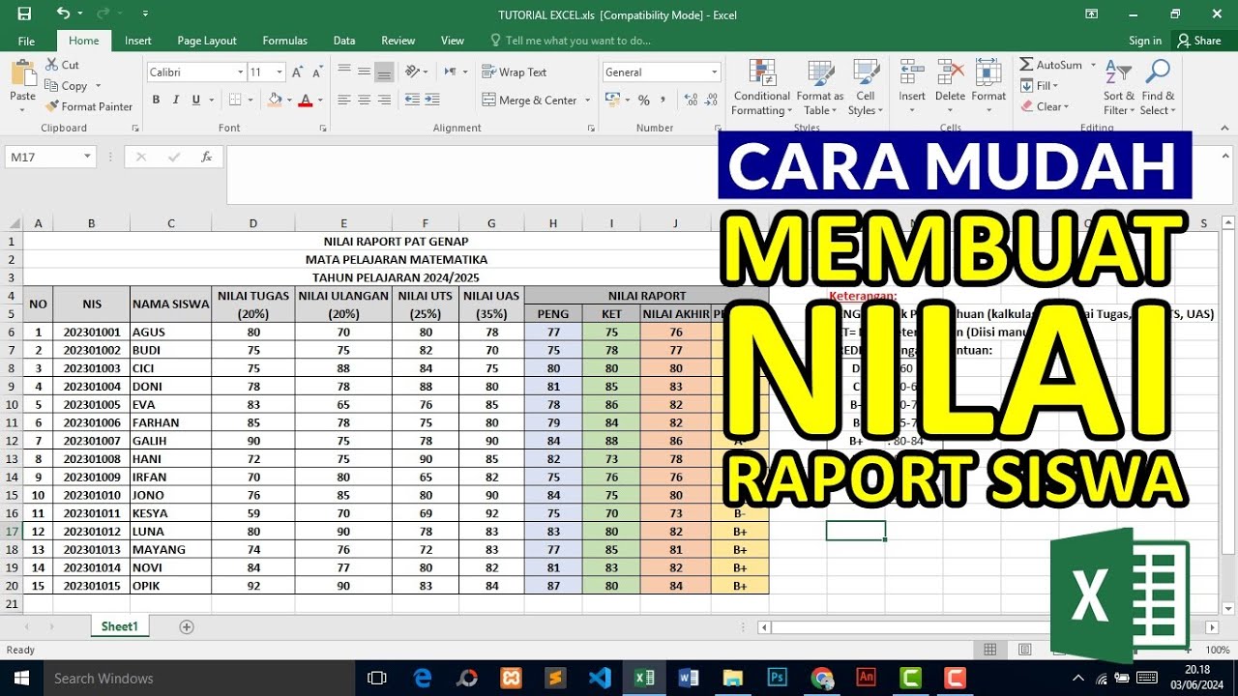Viewport: 1238px width, 696px height.
Task: Decrease the cell indent
Action: point(413,100)
